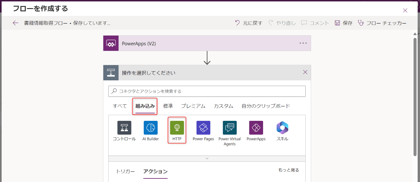Viewport: 420px width, 182px height.
Task: Click the 元に戻す undo icon
Action: (x=238, y=23)
